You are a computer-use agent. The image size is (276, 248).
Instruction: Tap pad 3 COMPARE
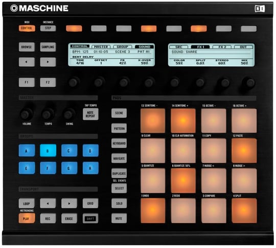click(x=214, y=211)
